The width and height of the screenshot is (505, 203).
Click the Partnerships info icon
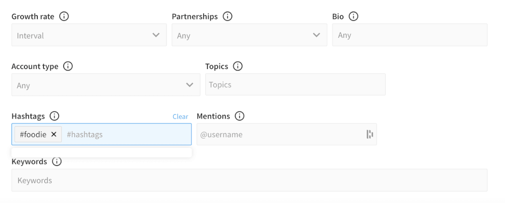click(227, 17)
